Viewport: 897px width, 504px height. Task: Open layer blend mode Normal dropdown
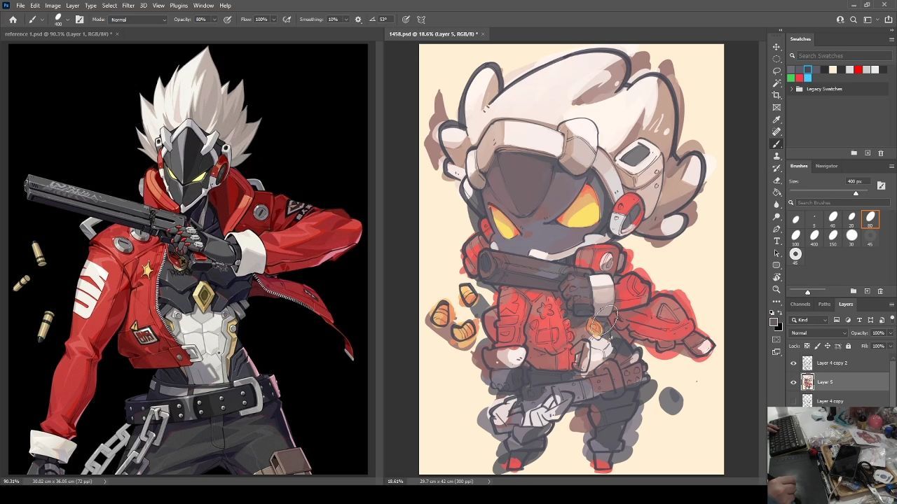pos(818,333)
